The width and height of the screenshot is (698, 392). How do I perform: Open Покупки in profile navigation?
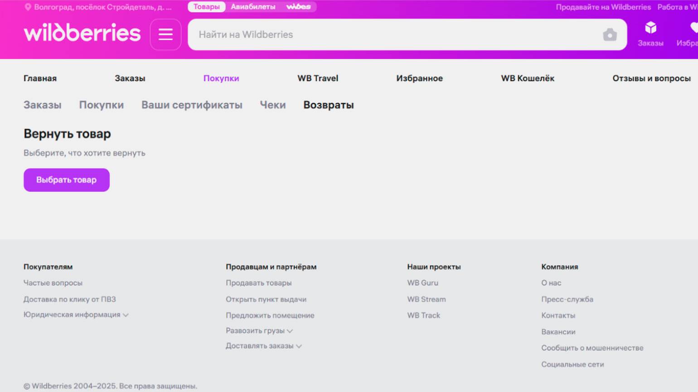coord(221,78)
